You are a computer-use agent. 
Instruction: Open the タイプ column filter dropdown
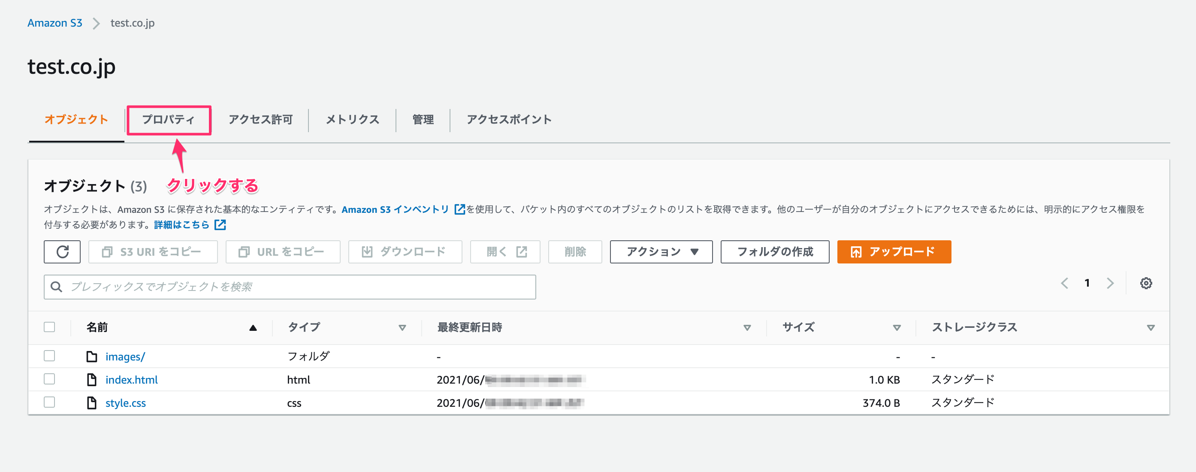[x=402, y=327]
